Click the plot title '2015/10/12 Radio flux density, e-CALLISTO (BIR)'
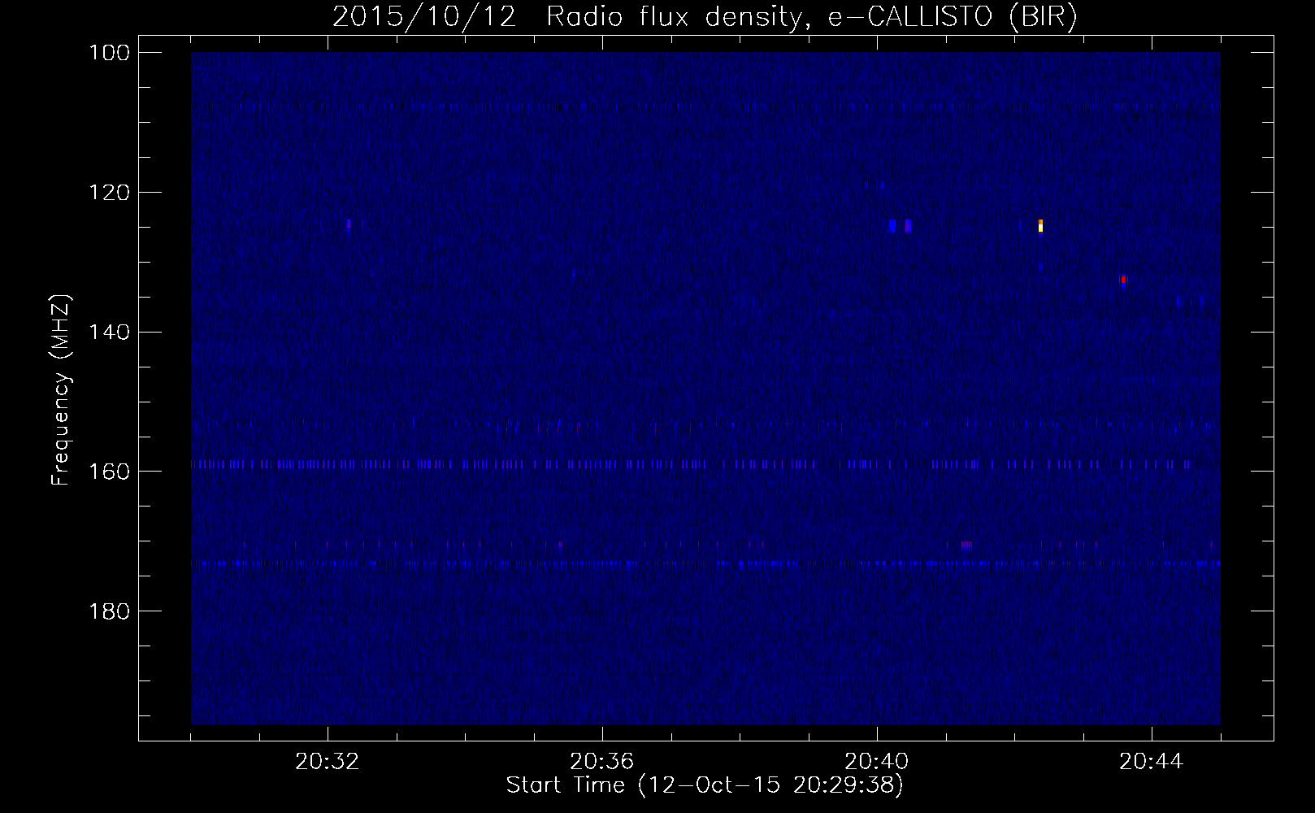 (705, 17)
